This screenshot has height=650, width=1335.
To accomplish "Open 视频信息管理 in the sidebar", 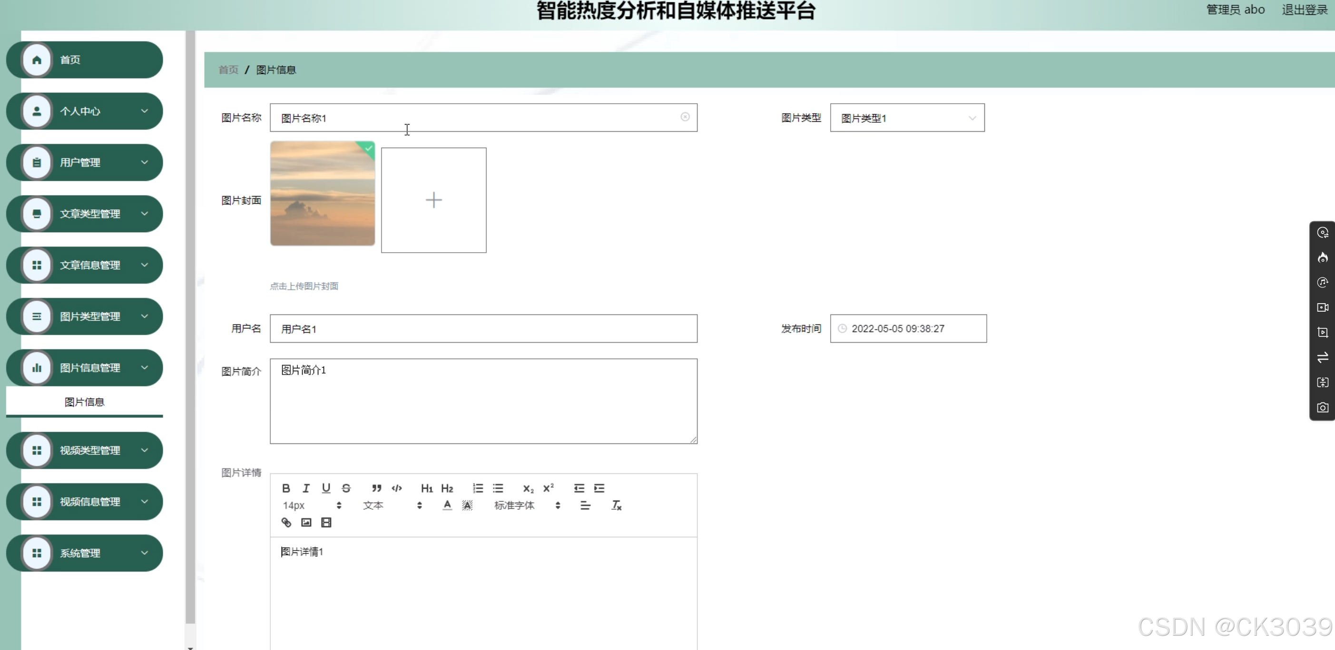I will [84, 501].
